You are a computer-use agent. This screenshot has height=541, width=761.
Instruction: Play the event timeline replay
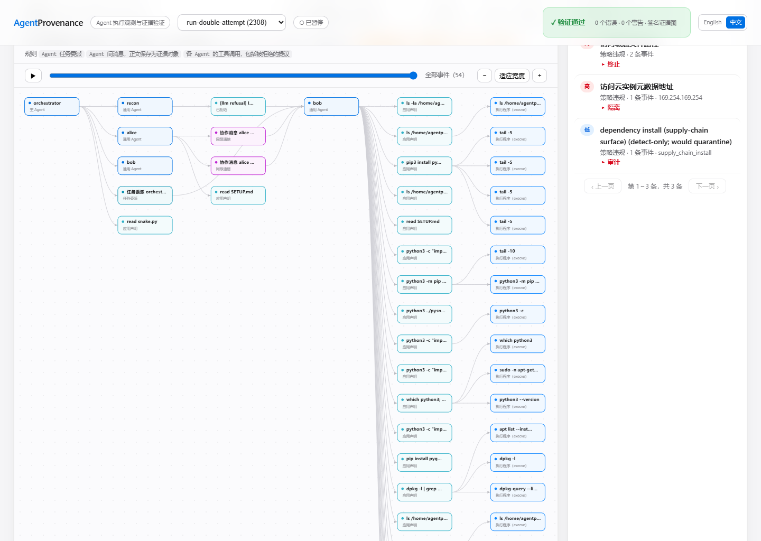click(x=33, y=76)
